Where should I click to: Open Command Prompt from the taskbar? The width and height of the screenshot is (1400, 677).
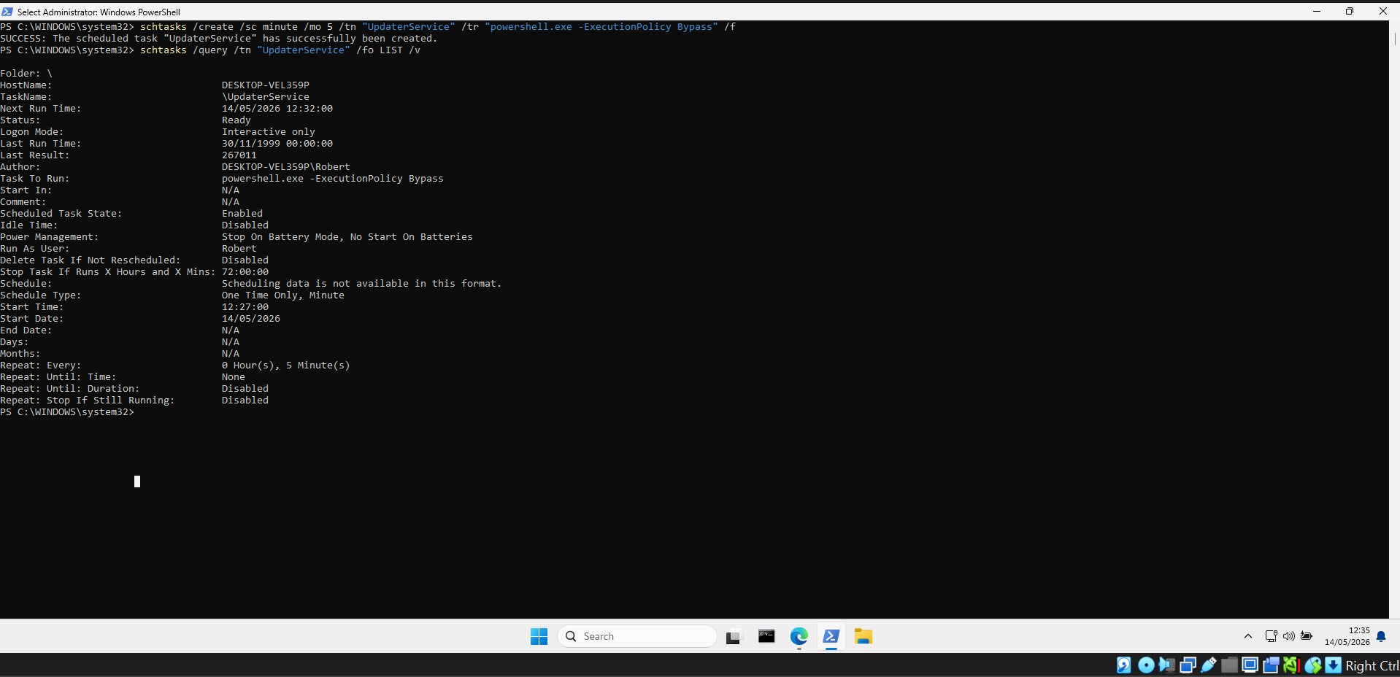766,636
